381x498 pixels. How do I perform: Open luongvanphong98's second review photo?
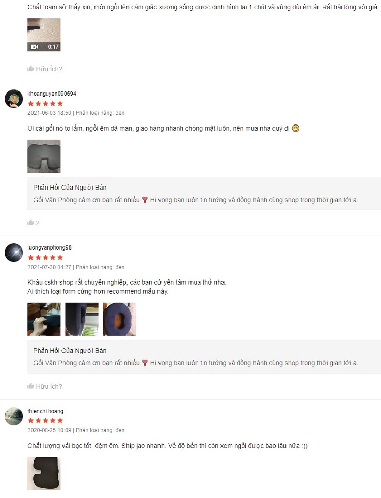pos(82,319)
